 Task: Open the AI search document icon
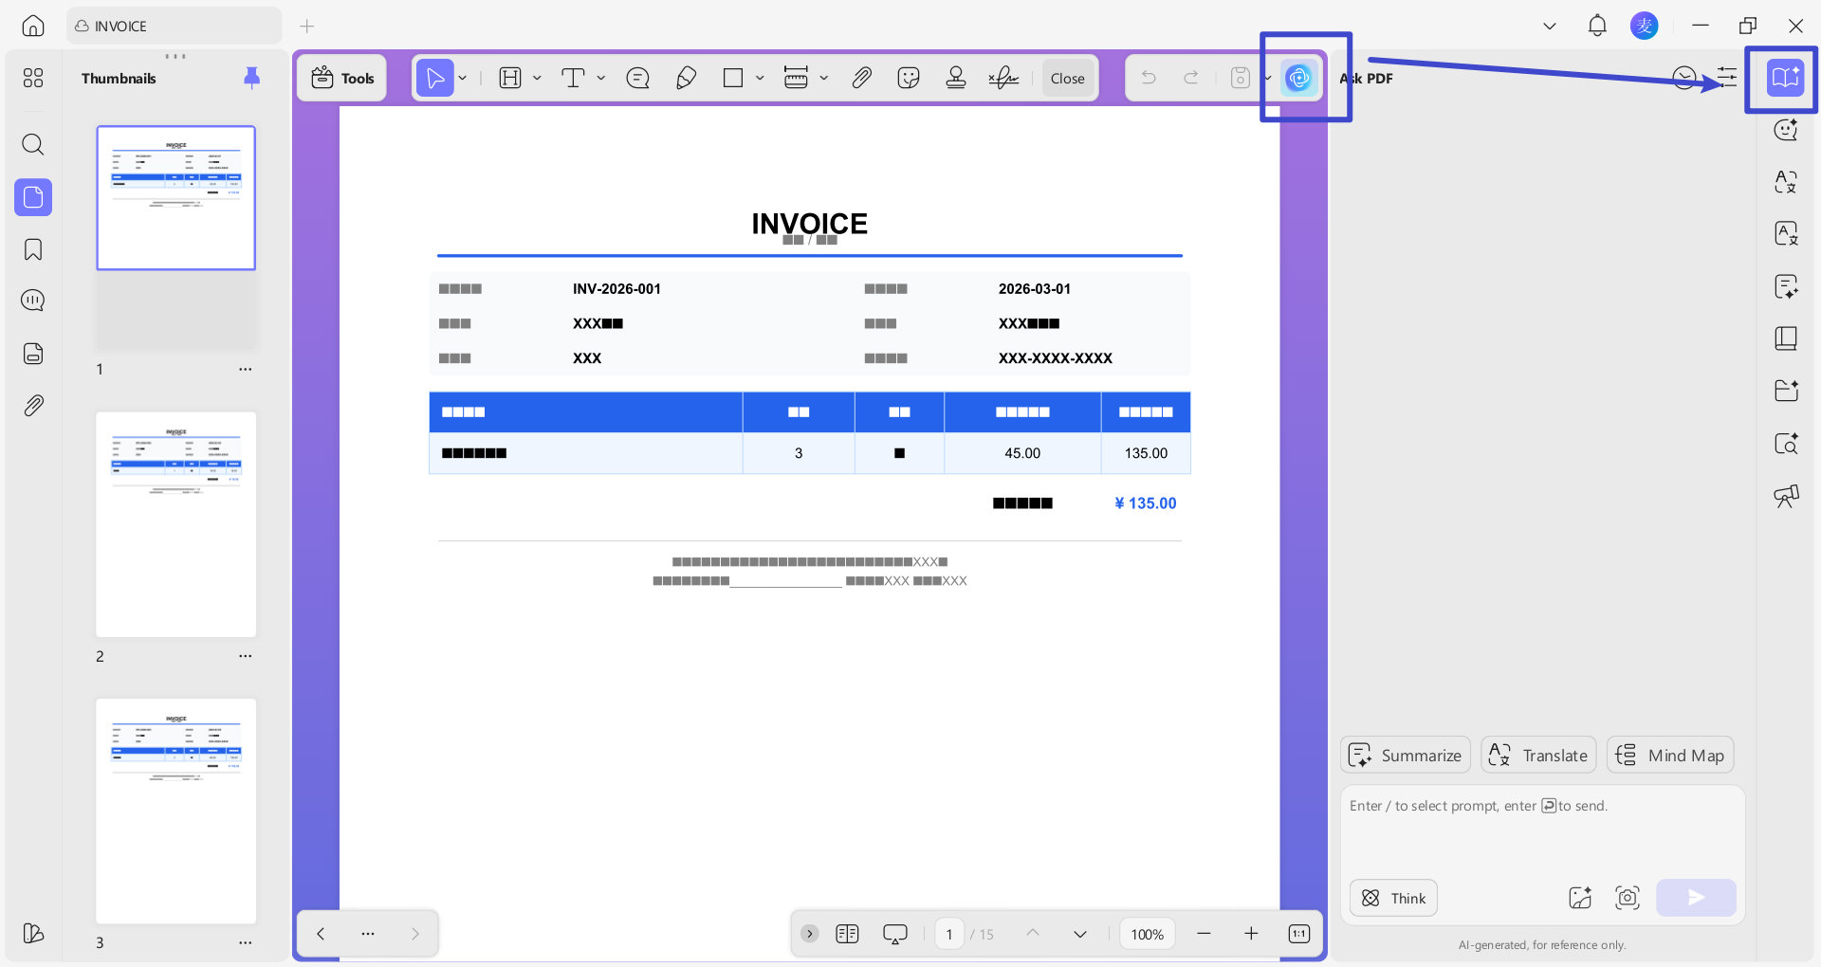(x=1786, y=443)
